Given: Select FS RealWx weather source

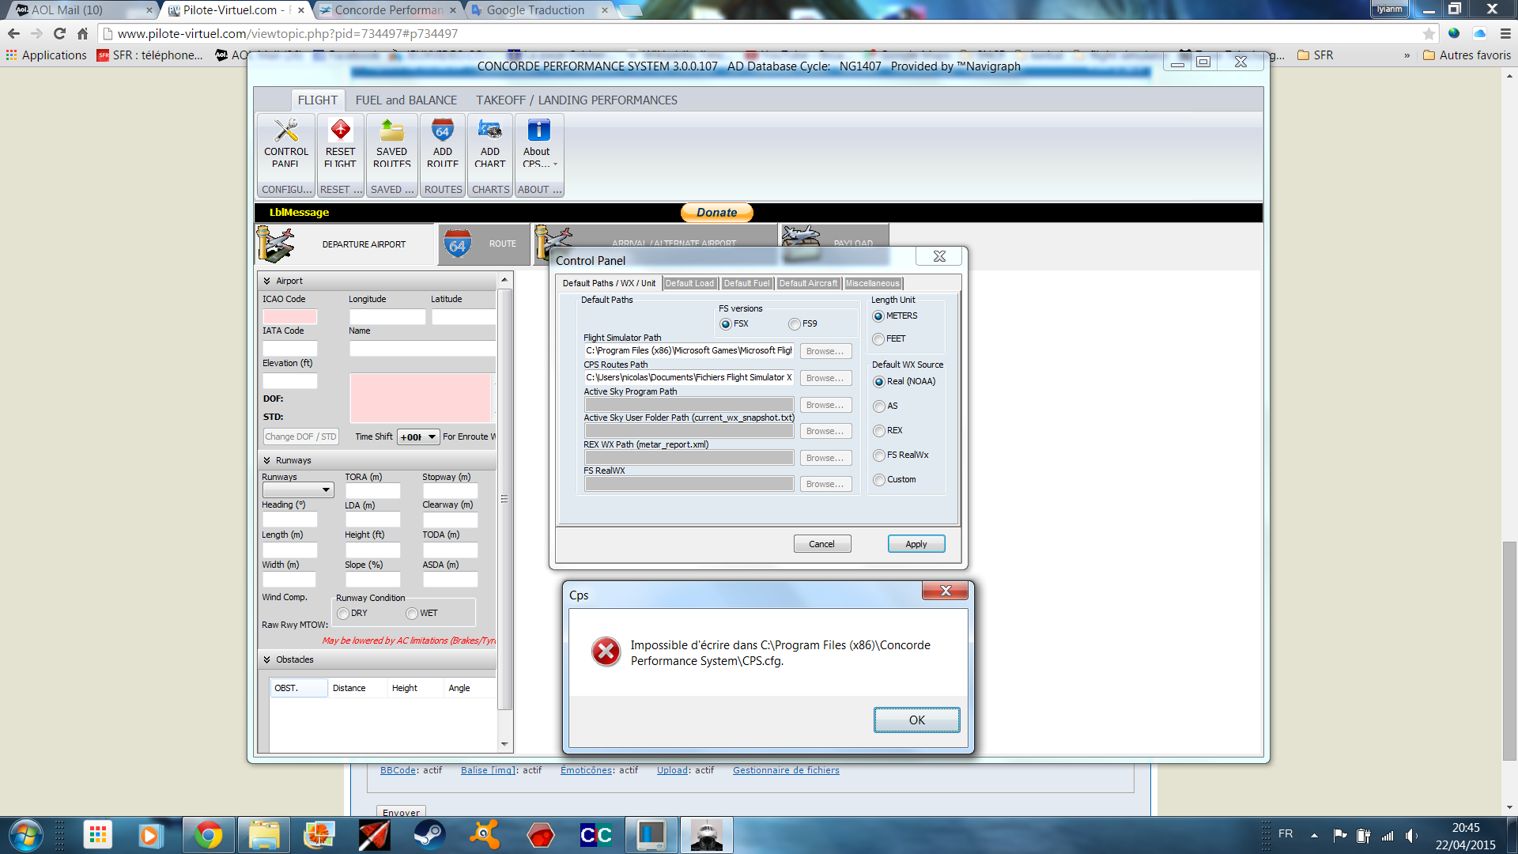Looking at the screenshot, I should click(x=878, y=455).
